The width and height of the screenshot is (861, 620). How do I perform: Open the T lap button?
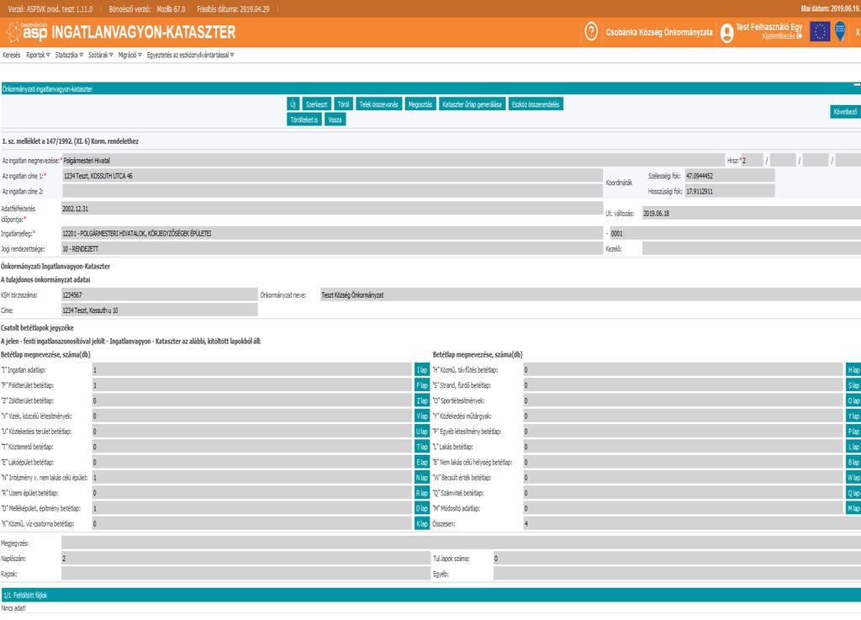click(422, 447)
